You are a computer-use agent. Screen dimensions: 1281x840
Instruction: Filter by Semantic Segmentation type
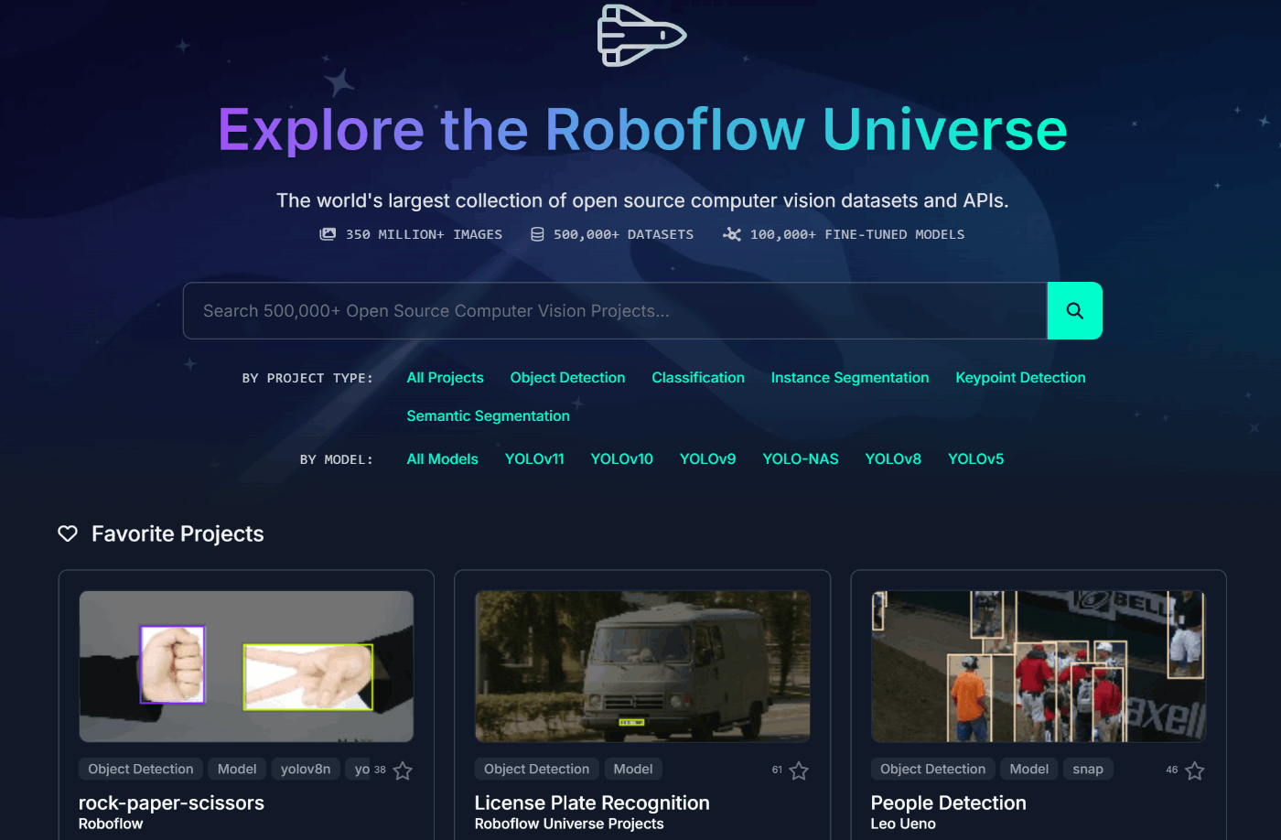pos(488,416)
